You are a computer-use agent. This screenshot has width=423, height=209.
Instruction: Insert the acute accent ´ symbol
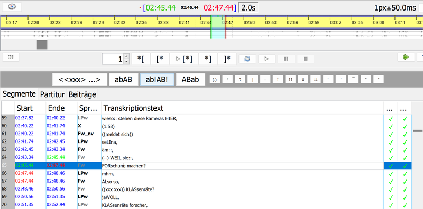point(341,80)
